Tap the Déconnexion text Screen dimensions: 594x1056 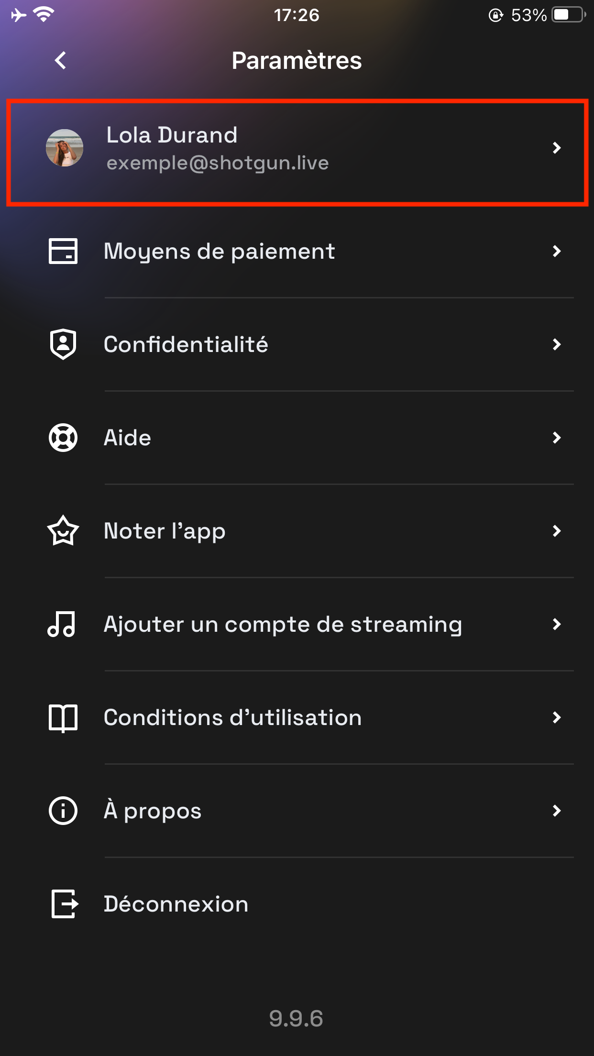[176, 904]
